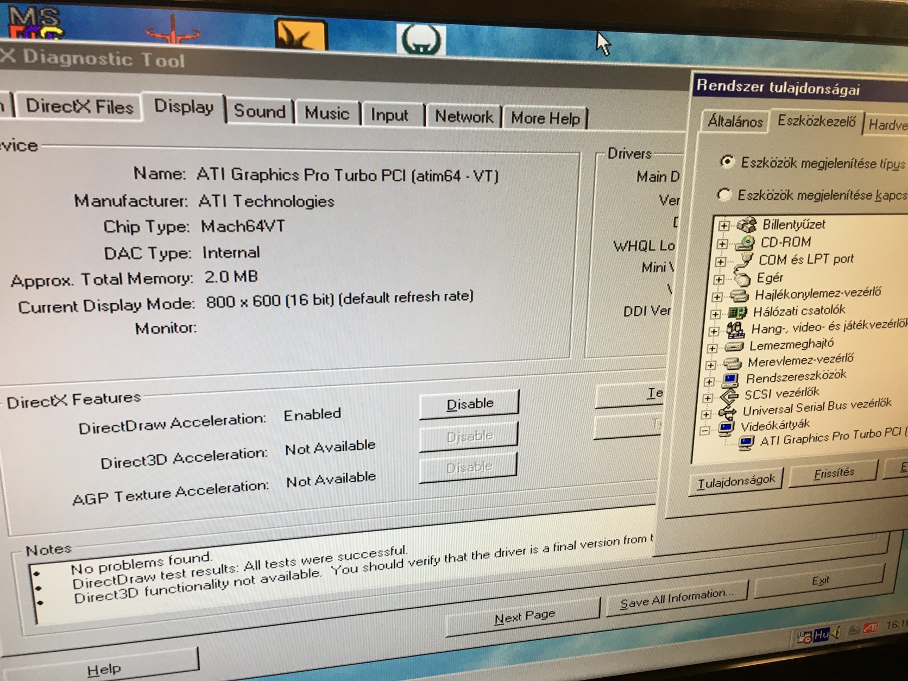Viewport: 908px width, 681px height.
Task: Click Save All Information button
Action: tap(677, 598)
